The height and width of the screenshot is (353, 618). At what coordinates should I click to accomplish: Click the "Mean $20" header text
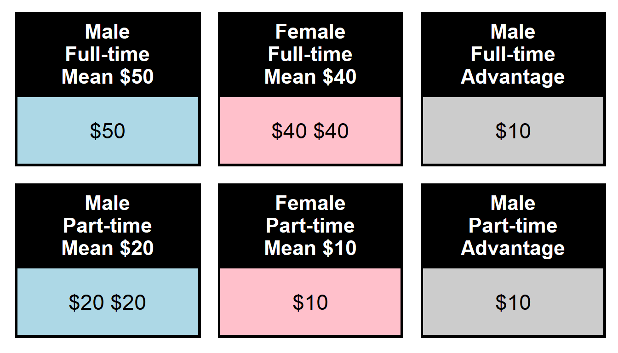tap(108, 248)
